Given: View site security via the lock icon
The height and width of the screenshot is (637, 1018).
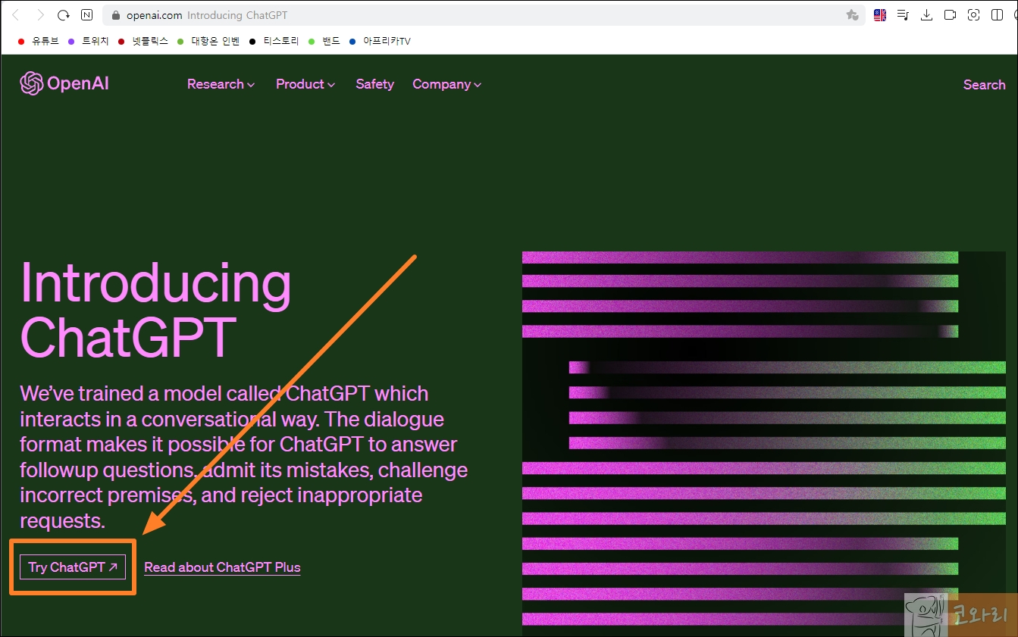Looking at the screenshot, I should click(x=116, y=15).
